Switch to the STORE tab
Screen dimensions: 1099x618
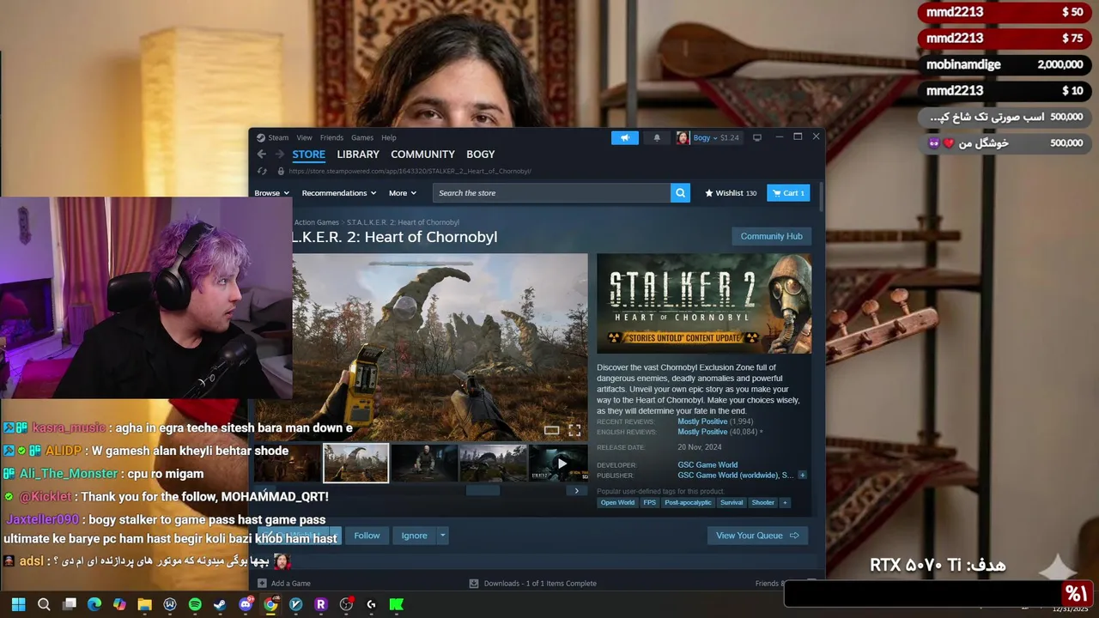point(309,154)
